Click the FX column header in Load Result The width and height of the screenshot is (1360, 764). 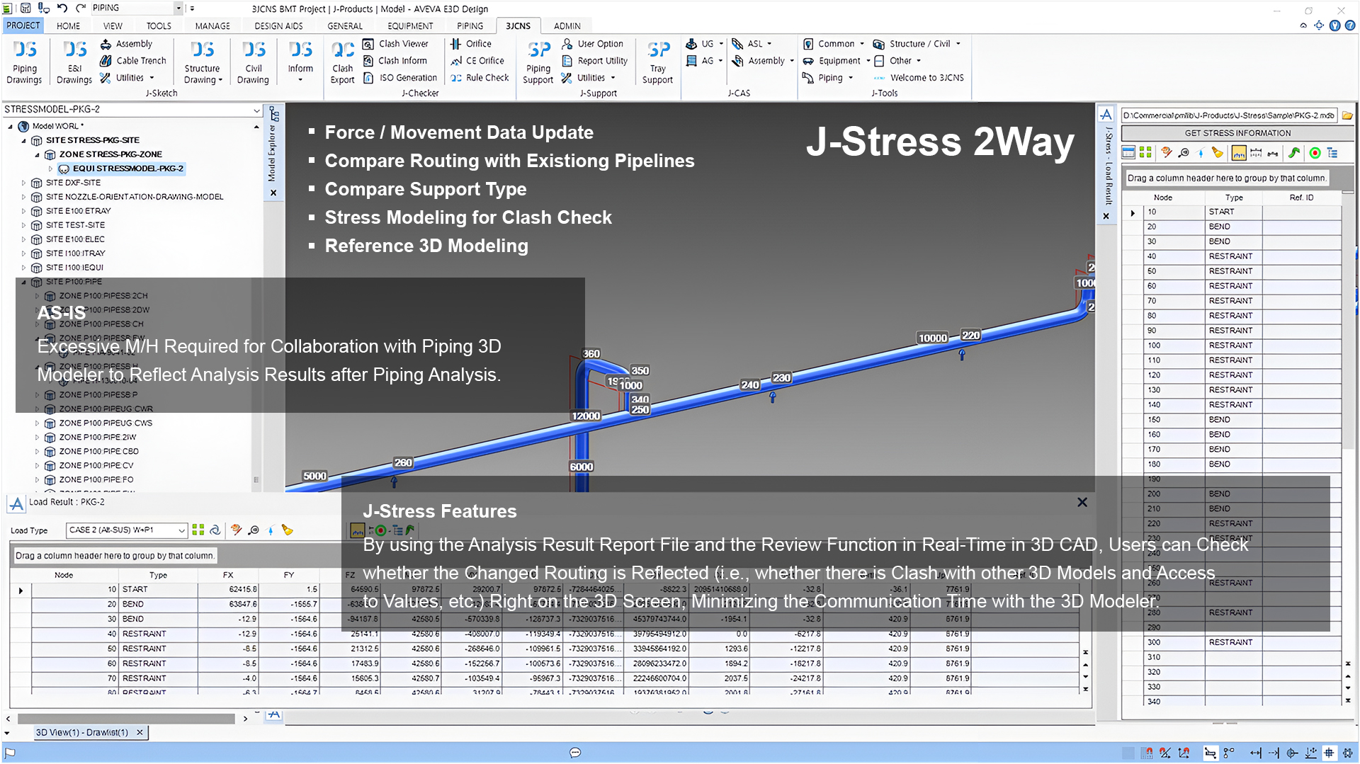point(228,575)
